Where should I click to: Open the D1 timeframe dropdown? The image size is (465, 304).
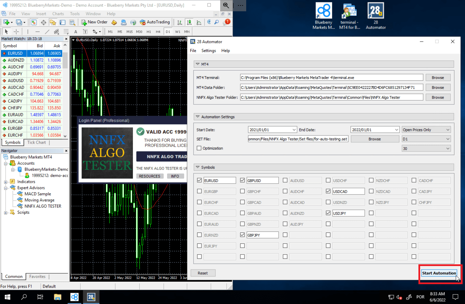426,139
